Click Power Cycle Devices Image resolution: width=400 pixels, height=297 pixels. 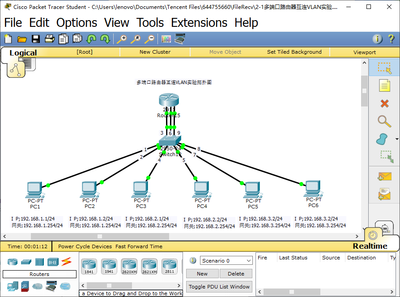pos(85,246)
